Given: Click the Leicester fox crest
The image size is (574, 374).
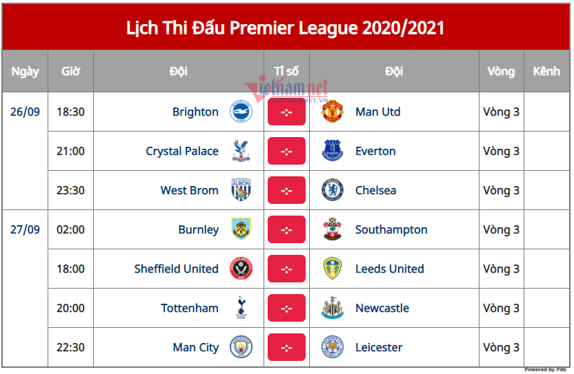Looking at the screenshot, I should (333, 348).
